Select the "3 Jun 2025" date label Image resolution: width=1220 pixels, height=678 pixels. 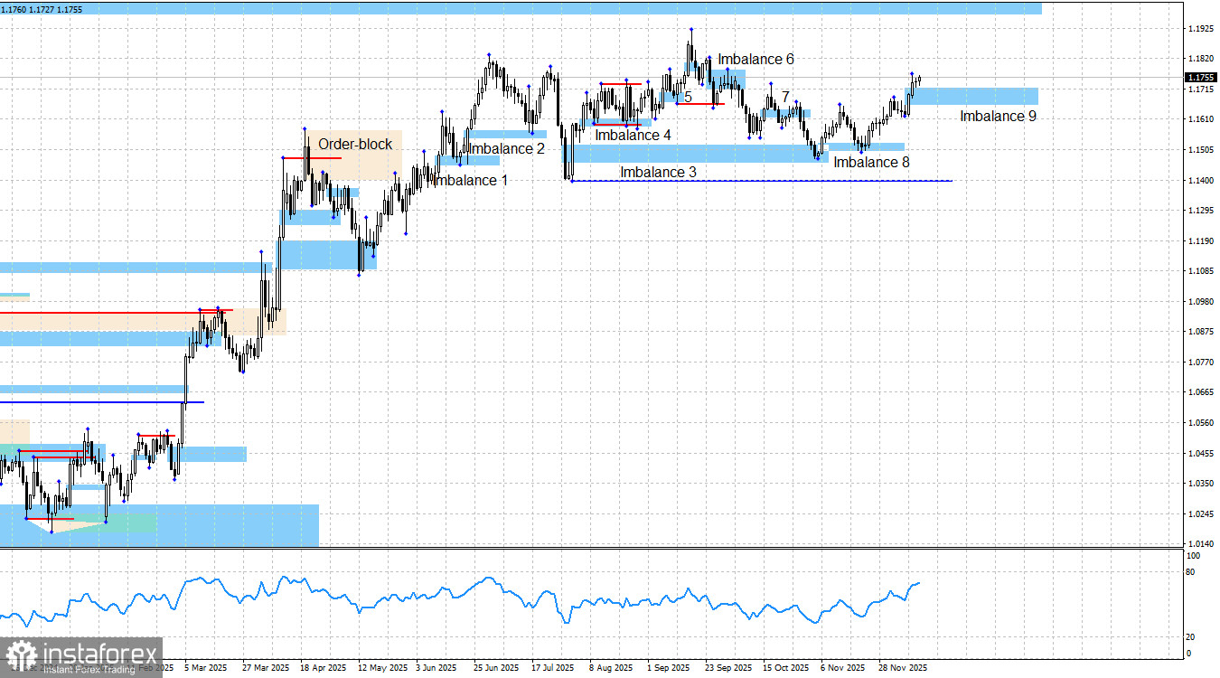pyautogui.click(x=436, y=668)
